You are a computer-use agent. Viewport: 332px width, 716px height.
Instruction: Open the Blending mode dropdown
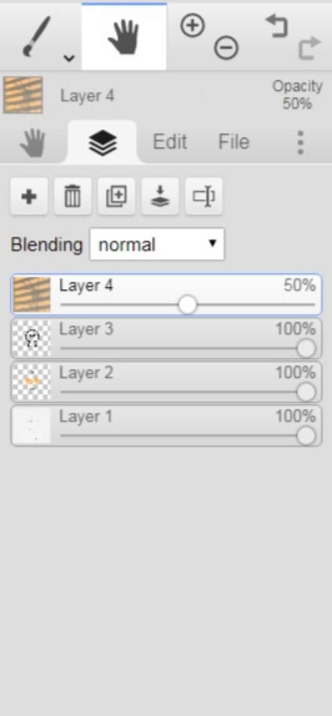pyautogui.click(x=157, y=244)
